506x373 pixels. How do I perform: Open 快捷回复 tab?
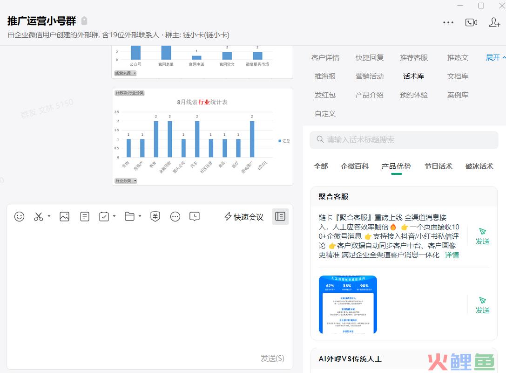[x=370, y=57]
